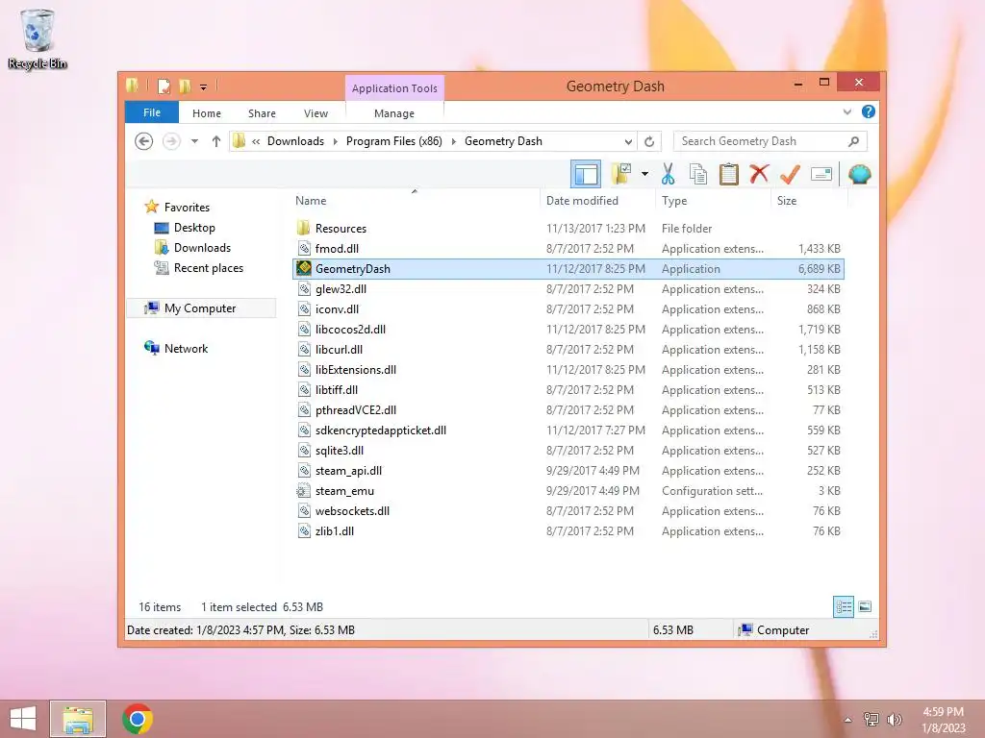Select the steam_emu configuration file icon
This screenshot has height=738, width=985.
tap(304, 491)
